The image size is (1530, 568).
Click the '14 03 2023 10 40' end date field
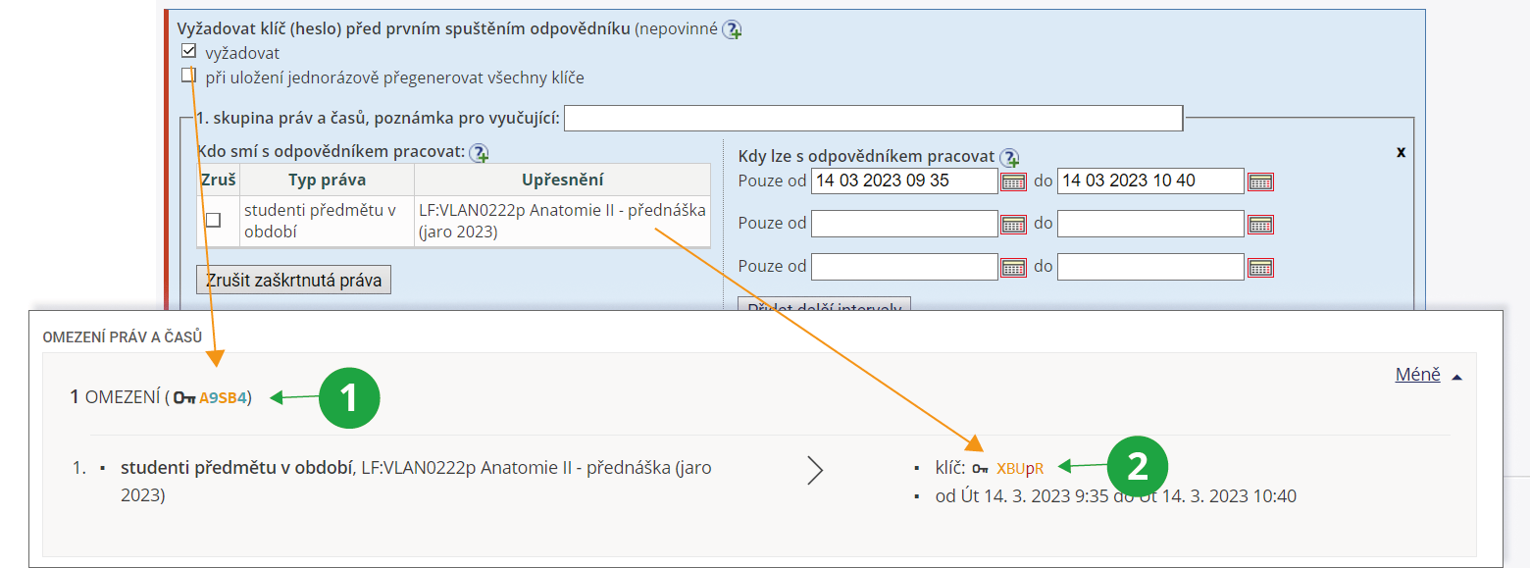[1150, 181]
